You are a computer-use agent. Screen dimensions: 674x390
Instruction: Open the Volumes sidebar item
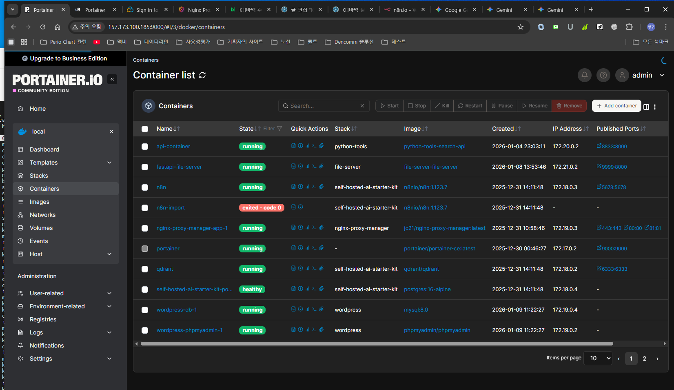[x=41, y=228]
